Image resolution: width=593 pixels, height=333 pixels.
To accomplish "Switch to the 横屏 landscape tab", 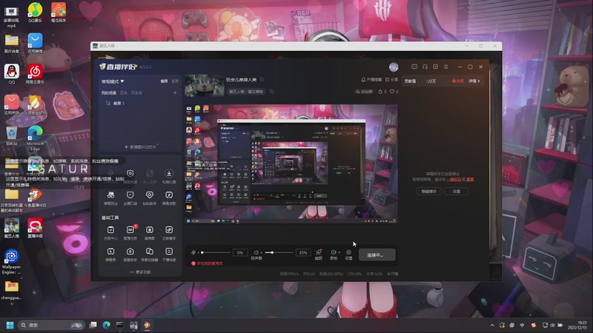I will [164, 81].
